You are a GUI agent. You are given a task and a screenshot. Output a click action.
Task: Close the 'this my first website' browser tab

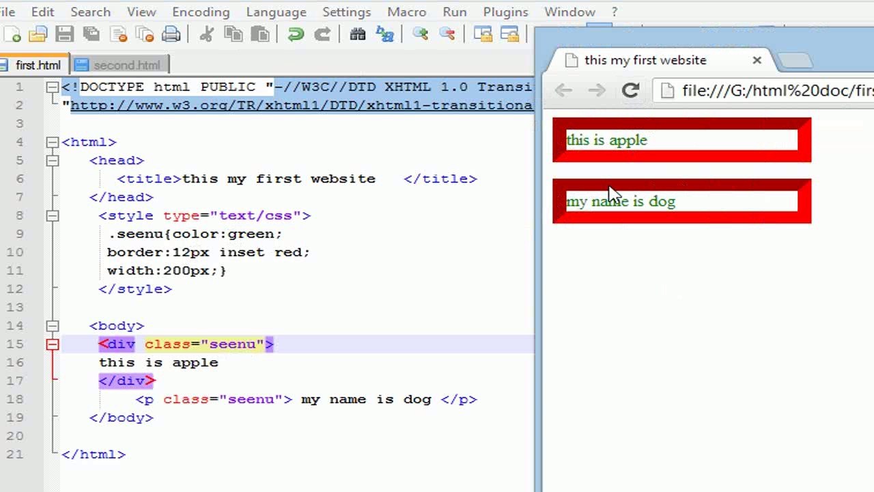click(x=757, y=60)
